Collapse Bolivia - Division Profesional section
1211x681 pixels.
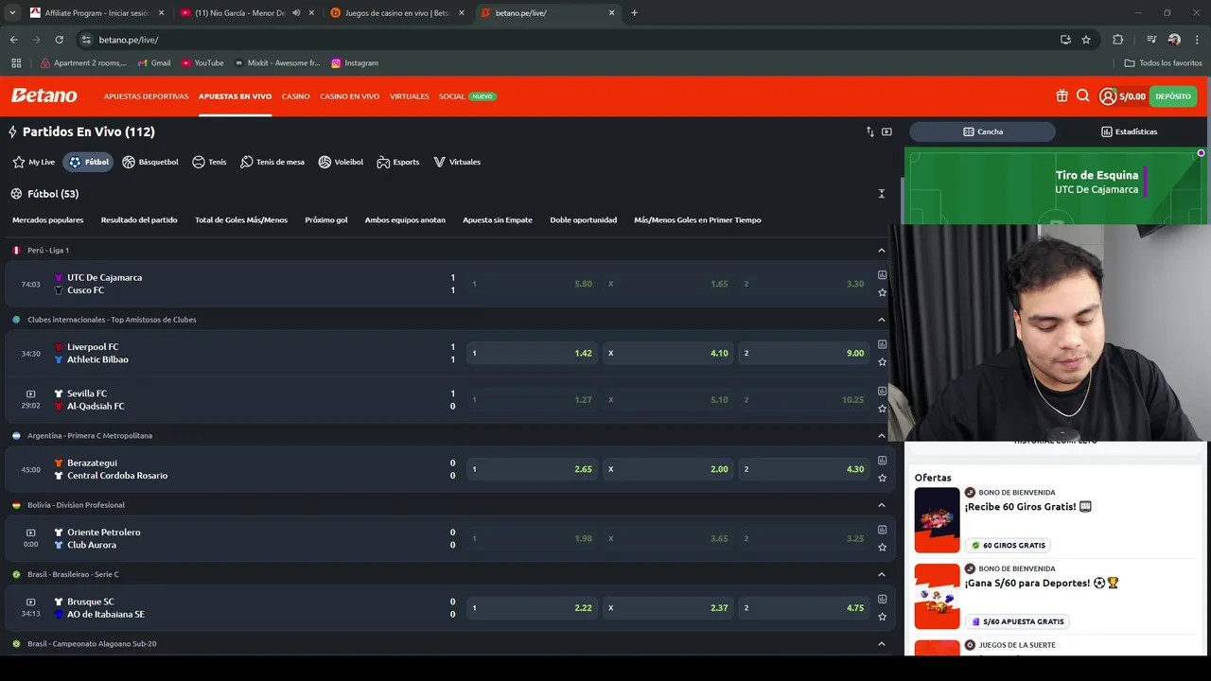[x=881, y=505]
